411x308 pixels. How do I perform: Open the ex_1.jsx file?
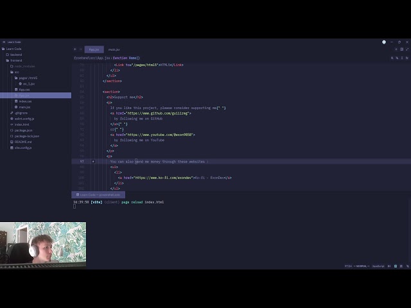pos(26,84)
